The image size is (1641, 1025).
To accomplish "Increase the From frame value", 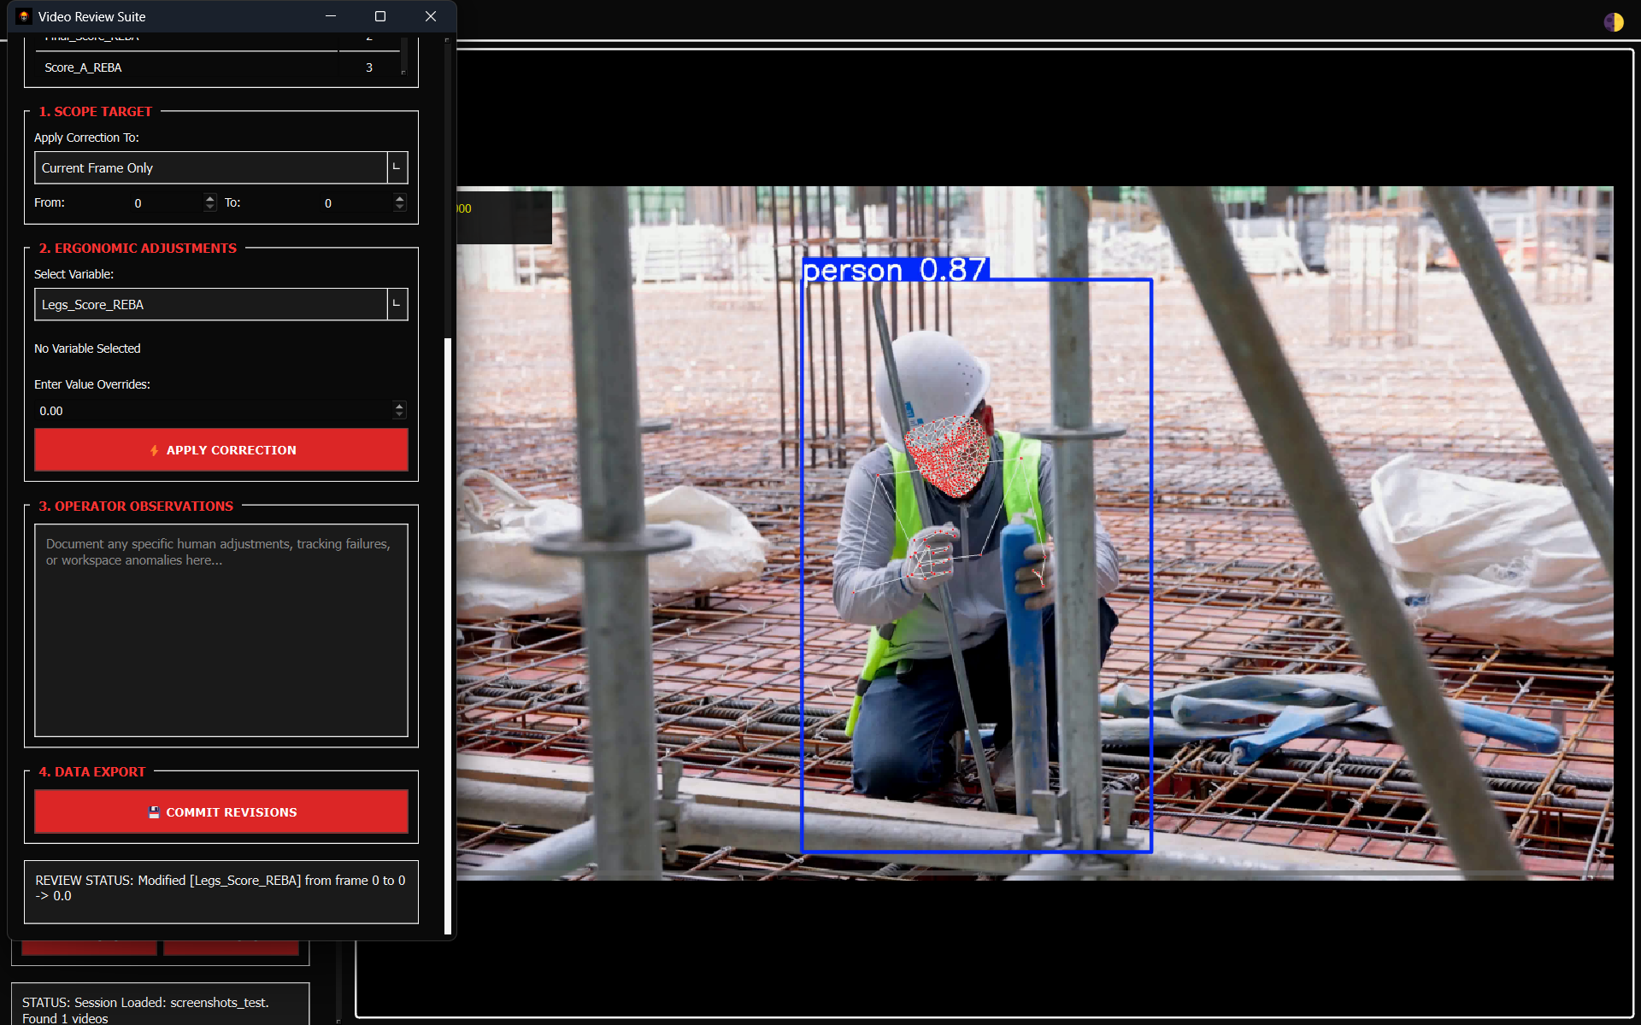I will click(x=210, y=198).
